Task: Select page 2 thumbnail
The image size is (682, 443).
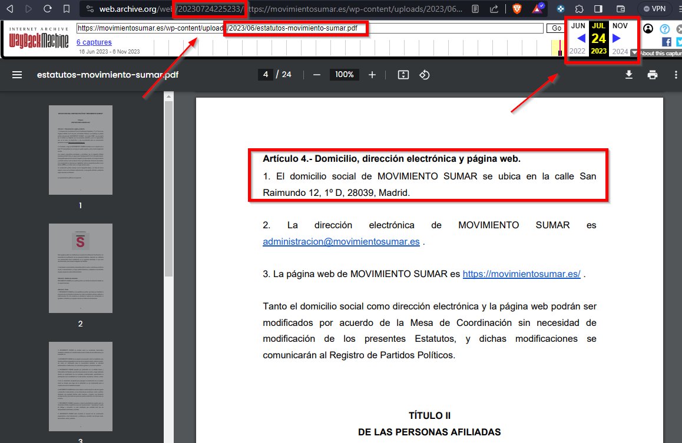Action: (81, 268)
